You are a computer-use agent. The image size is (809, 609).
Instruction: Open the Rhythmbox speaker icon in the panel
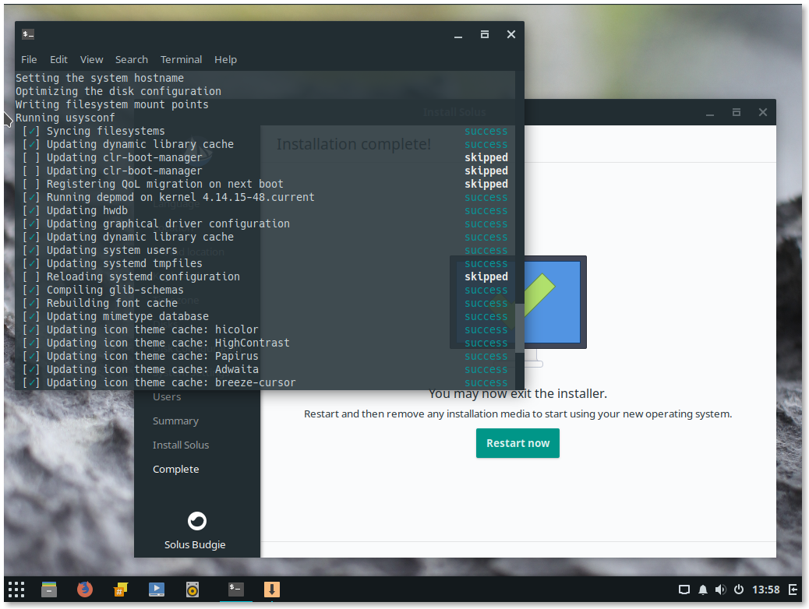[x=193, y=590]
